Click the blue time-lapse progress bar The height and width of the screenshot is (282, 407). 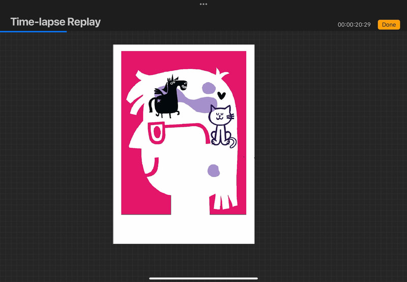point(33,31)
